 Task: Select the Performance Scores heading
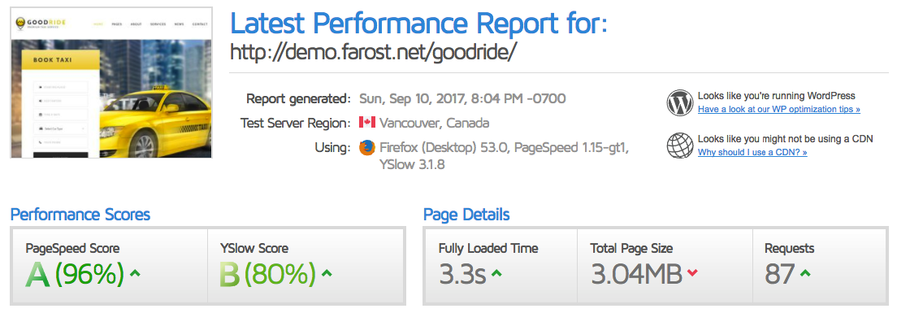coord(80,215)
